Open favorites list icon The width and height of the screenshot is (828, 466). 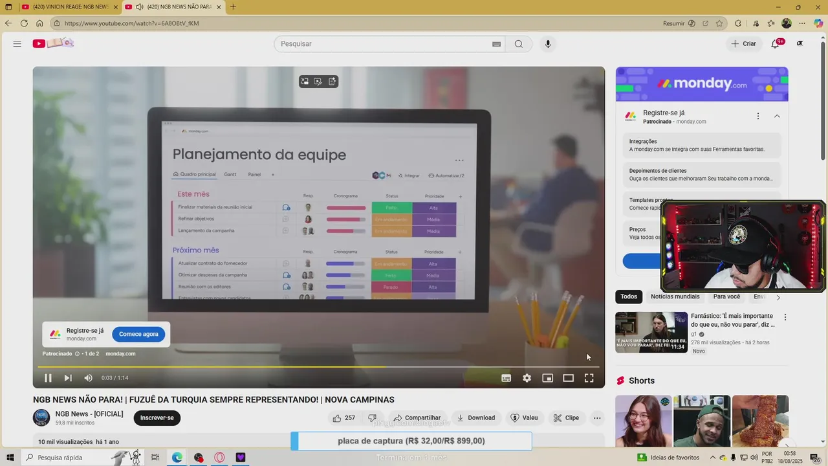771,23
